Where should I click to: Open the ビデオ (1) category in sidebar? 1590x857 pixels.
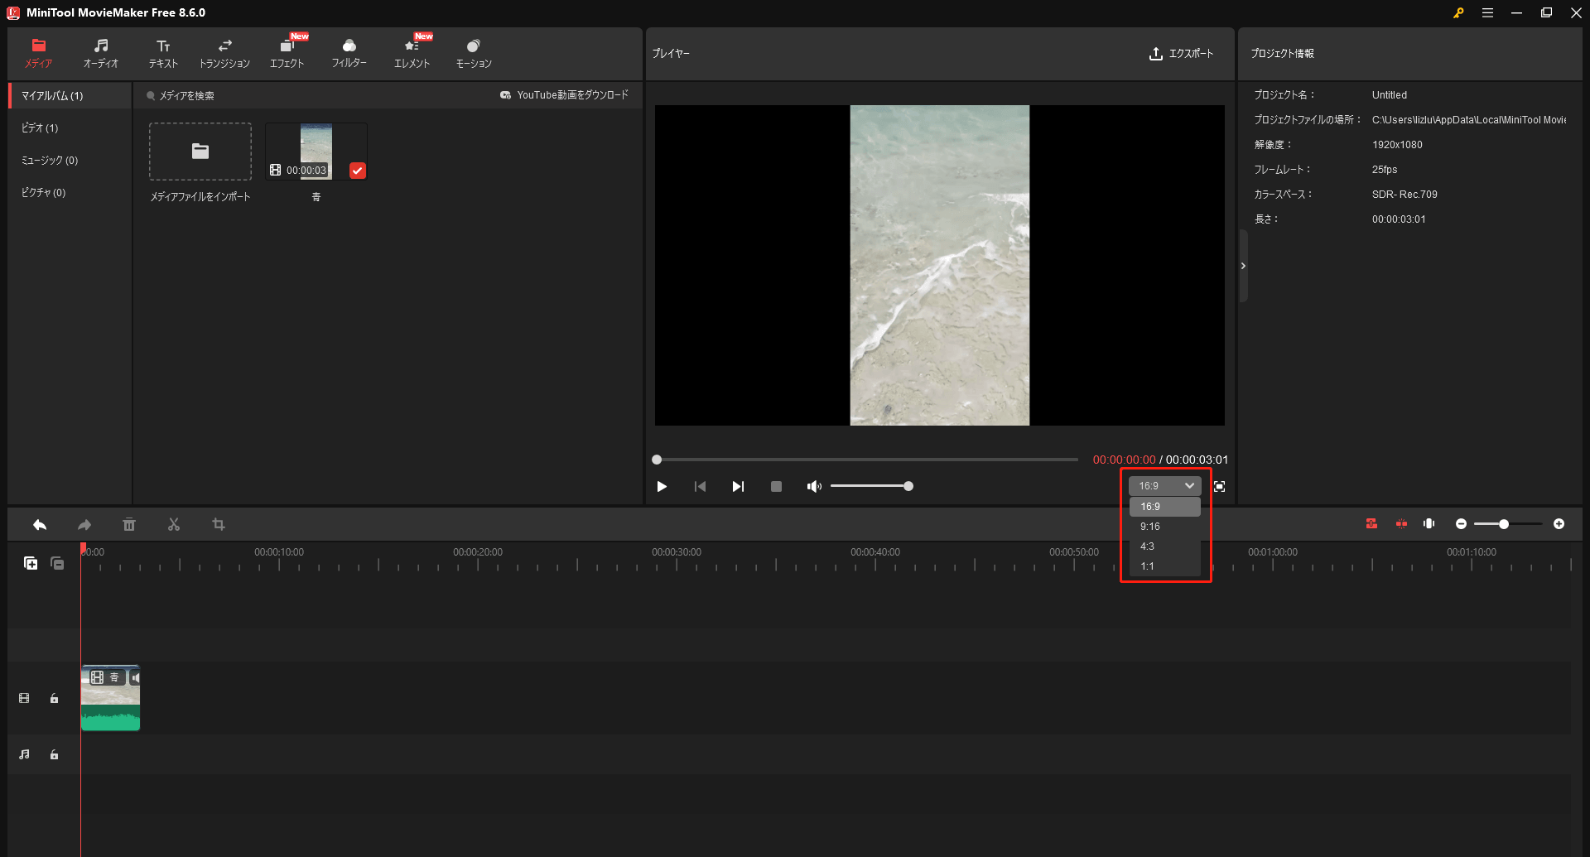point(40,128)
